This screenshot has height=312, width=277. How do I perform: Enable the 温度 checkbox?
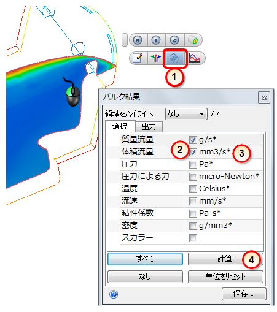pyautogui.click(x=193, y=189)
